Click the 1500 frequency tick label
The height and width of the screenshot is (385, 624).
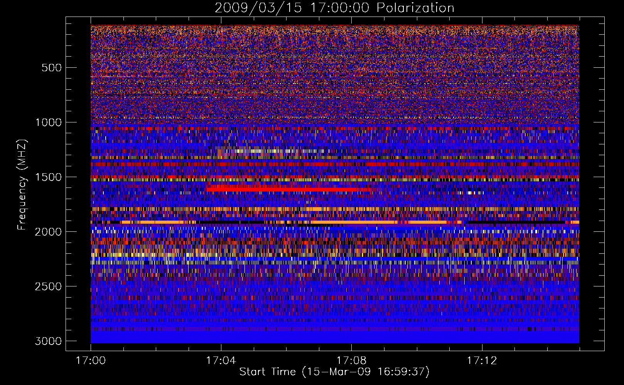(x=48, y=177)
